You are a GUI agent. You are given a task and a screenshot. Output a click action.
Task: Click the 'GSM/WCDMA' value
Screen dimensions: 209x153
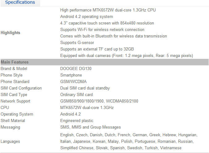[x=74, y=81]
